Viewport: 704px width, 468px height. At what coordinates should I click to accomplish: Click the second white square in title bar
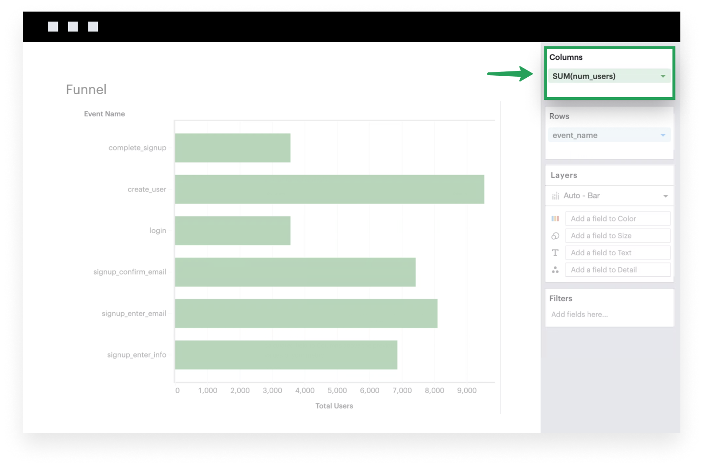pyautogui.click(x=73, y=27)
